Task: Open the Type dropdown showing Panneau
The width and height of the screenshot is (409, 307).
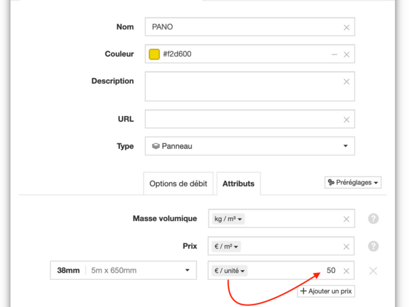Action: pos(249,146)
